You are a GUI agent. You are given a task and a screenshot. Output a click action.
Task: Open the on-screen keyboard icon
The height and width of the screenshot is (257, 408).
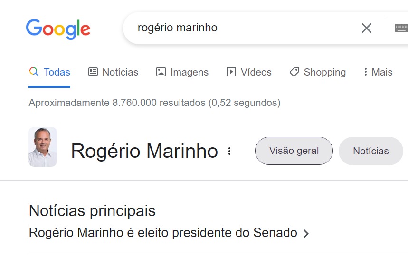click(401, 28)
